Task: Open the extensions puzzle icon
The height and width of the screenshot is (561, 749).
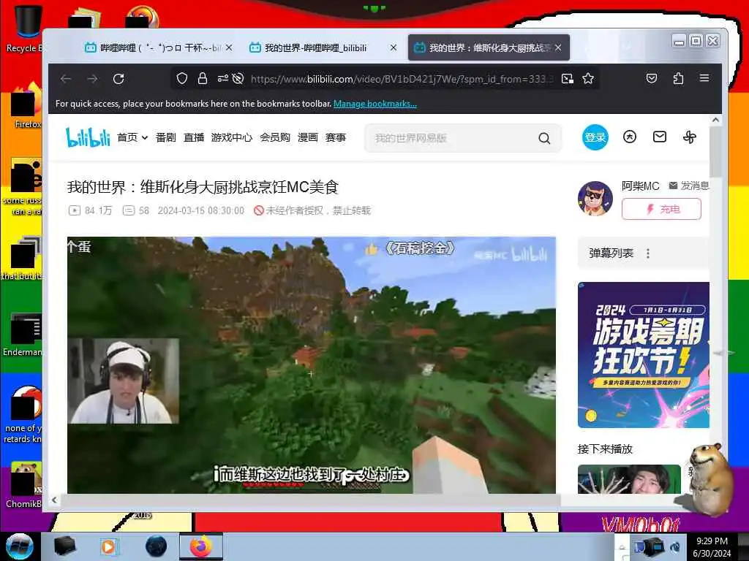Action: click(x=678, y=79)
